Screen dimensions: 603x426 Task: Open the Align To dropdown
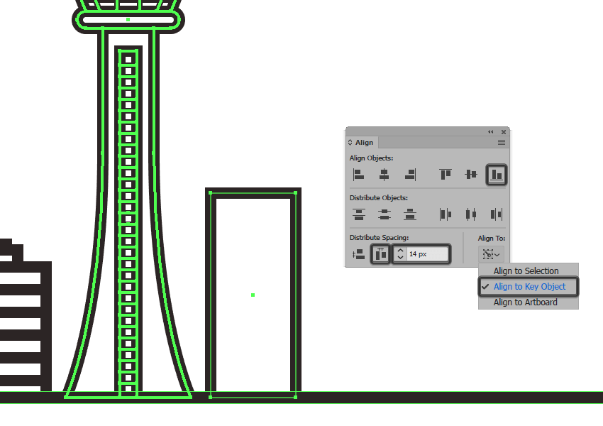click(491, 254)
